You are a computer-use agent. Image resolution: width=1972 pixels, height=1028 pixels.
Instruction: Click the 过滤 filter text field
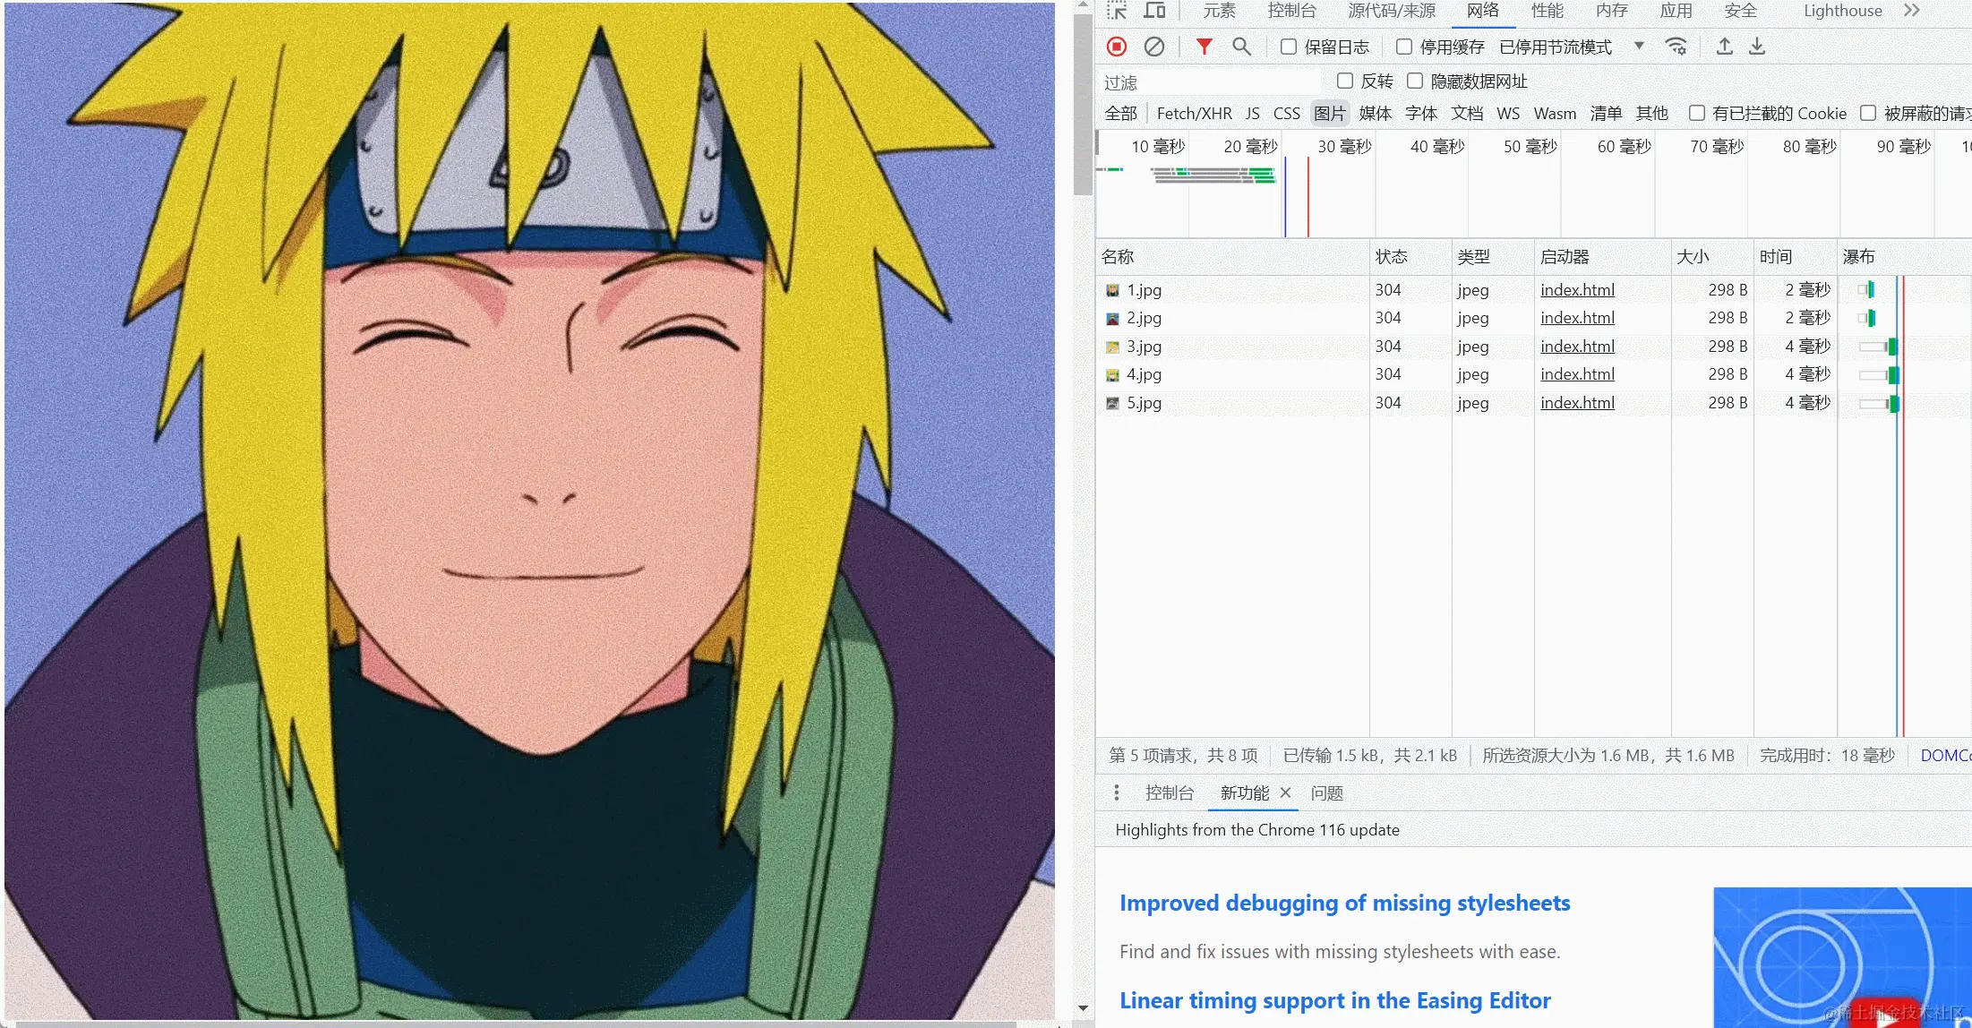(1209, 82)
